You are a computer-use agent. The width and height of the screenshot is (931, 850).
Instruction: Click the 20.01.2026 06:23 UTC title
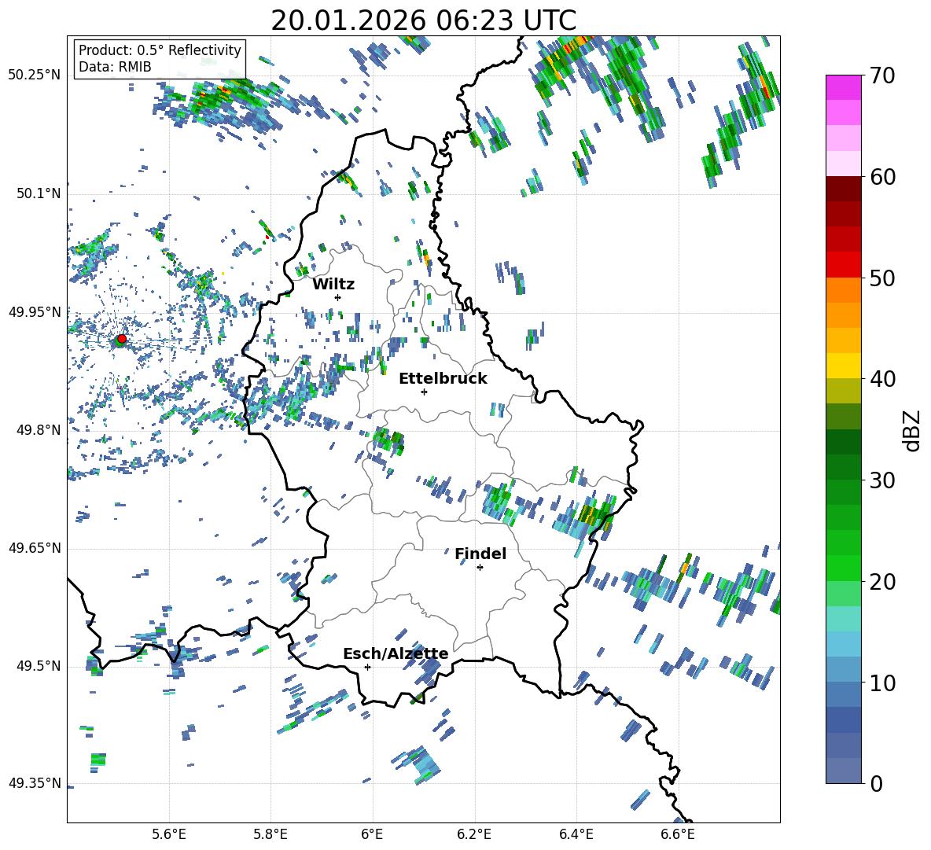coord(423,20)
